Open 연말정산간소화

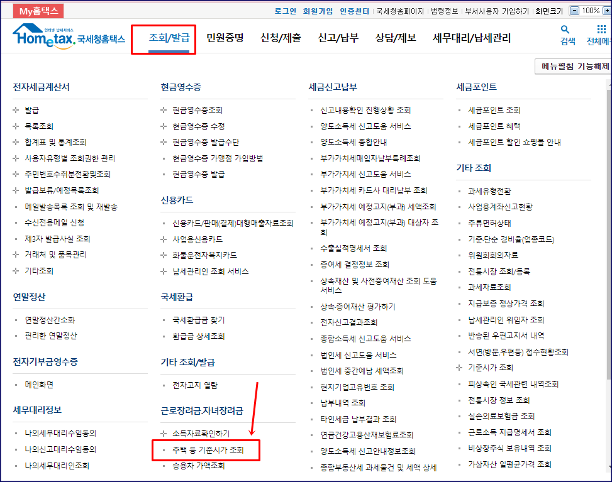pos(52,321)
